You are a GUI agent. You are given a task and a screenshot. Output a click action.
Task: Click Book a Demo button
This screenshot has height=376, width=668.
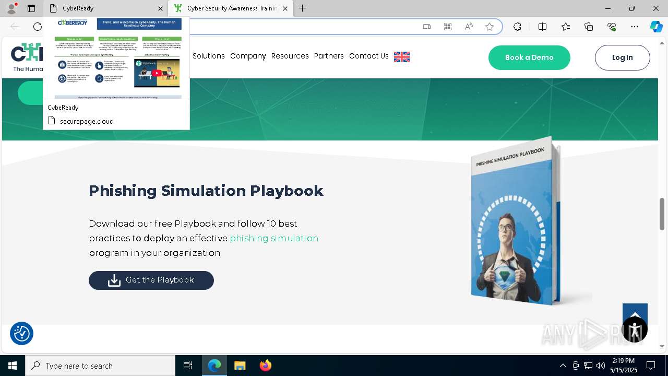pyautogui.click(x=529, y=57)
